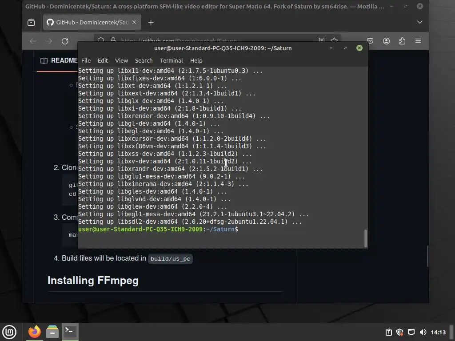The image size is (455, 341).
Task: Maximize the terminal window
Action: (x=345, y=48)
